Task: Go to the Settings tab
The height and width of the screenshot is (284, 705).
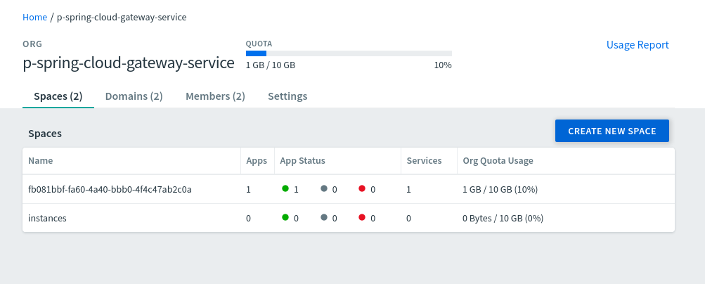Action: (x=287, y=96)
